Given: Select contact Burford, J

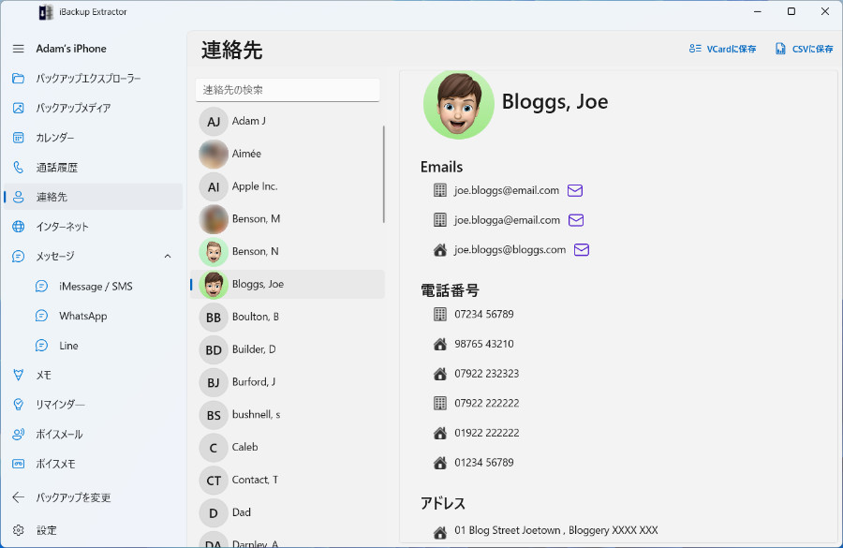Looking at the screenshot, I should coord(288,382).
